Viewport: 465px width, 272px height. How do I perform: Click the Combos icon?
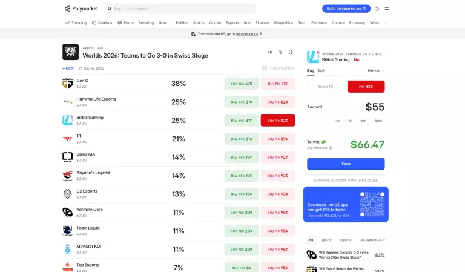94,22
